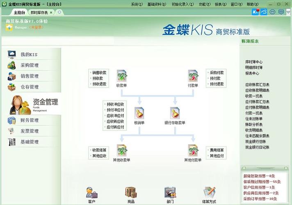292x205 pixels.
Task: Open 预付退款 link
Action: point(217,84)
